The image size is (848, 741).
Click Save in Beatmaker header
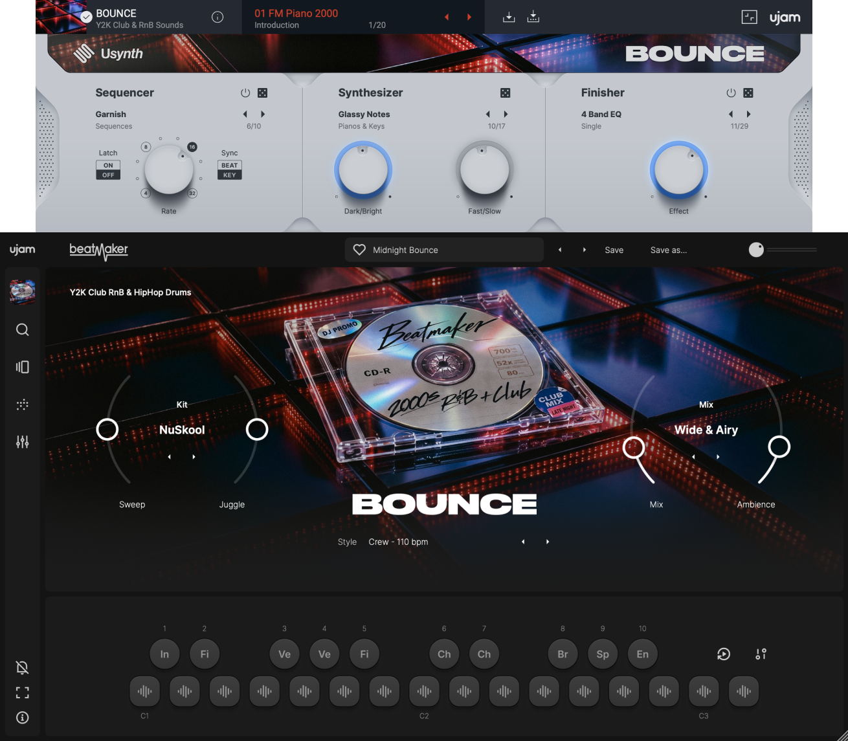tap(614, 250)
